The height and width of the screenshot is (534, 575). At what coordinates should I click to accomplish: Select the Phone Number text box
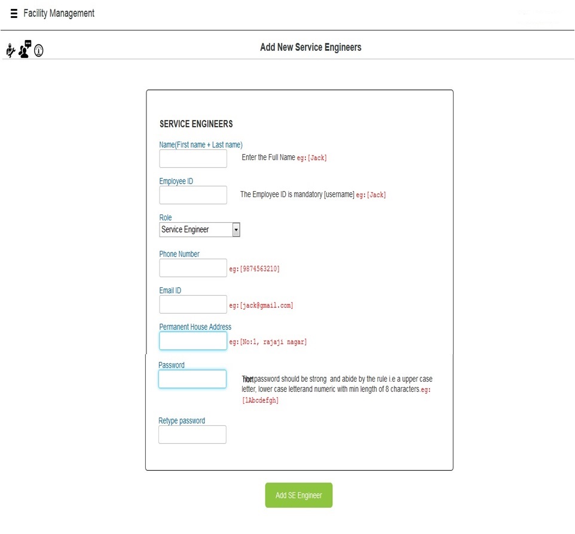193,268
